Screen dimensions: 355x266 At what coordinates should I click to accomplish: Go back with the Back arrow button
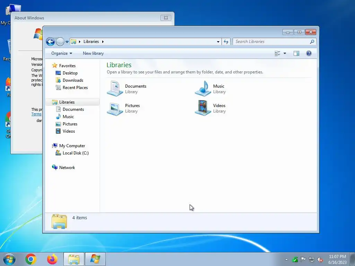50,42
